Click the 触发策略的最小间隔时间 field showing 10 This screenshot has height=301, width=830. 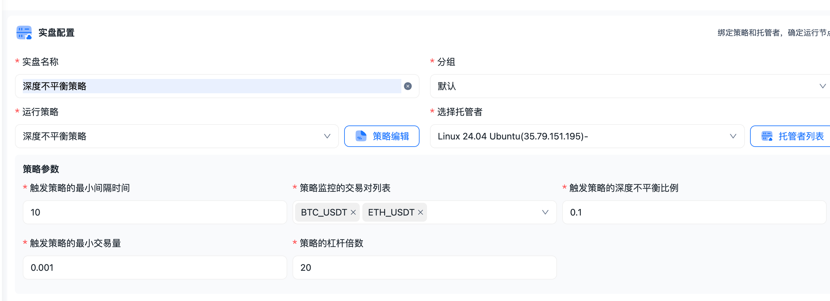click(154, 212)
